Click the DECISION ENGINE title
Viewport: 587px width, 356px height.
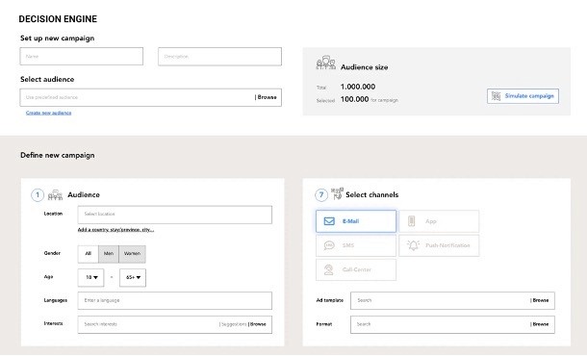click(58, 19)
